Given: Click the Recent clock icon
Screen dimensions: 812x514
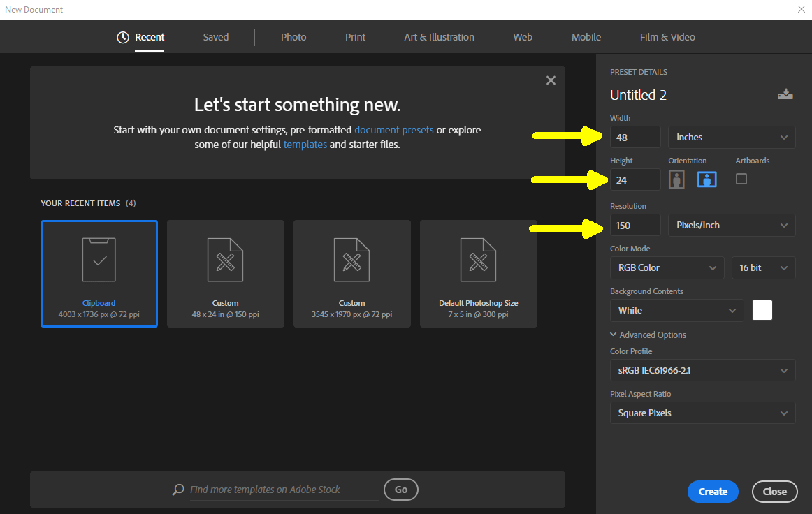Looking at the screenshot, I should point(123,38).
